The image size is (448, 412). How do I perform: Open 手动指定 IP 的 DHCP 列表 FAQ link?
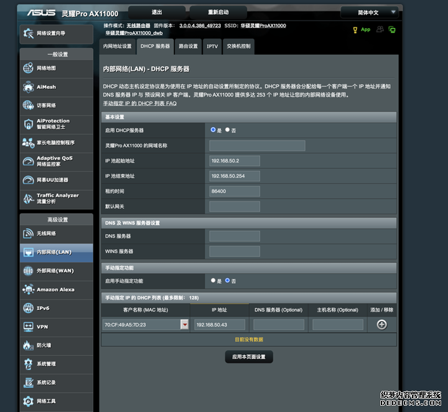139,103
